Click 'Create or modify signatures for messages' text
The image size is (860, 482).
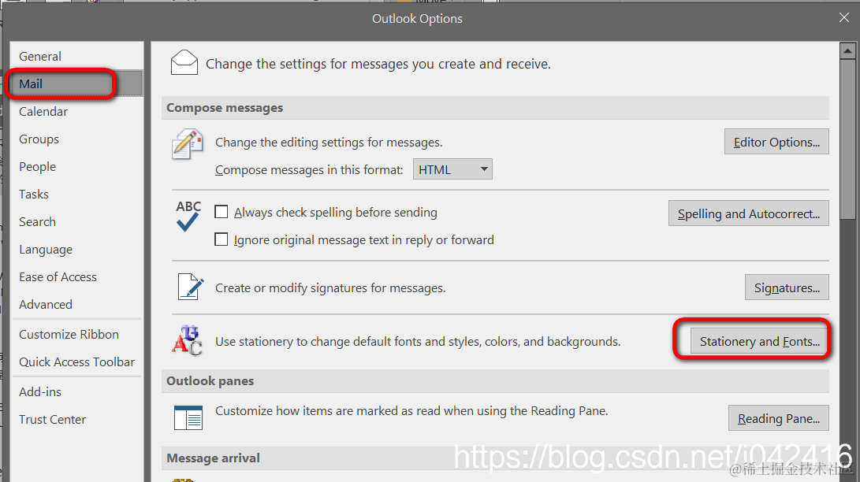coord(330,287)
